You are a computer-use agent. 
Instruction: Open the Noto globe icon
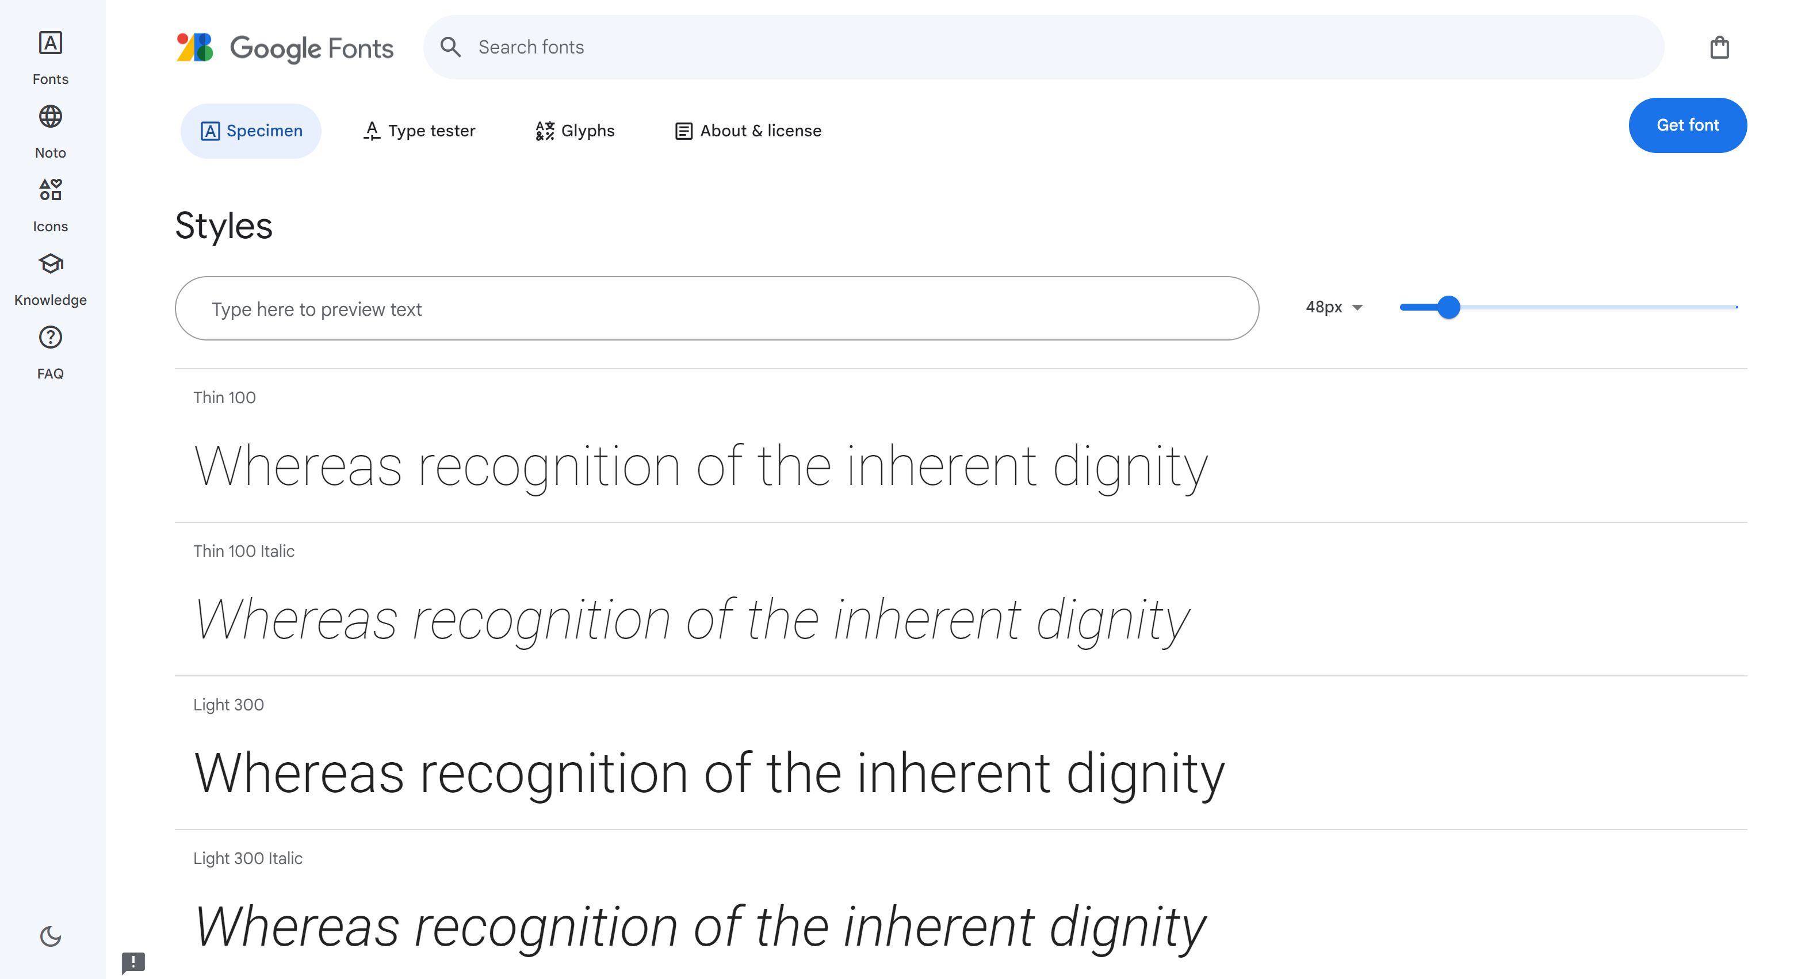click(50, 117)
